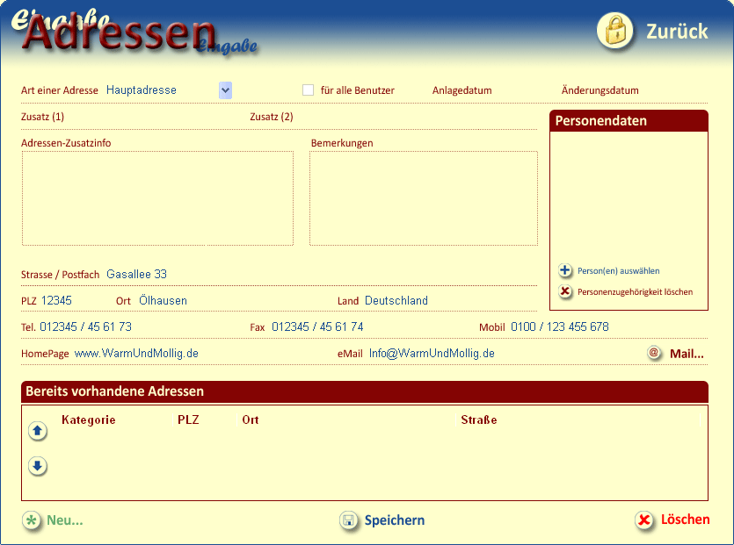Click the Straße column header

(x=479, y=420)
